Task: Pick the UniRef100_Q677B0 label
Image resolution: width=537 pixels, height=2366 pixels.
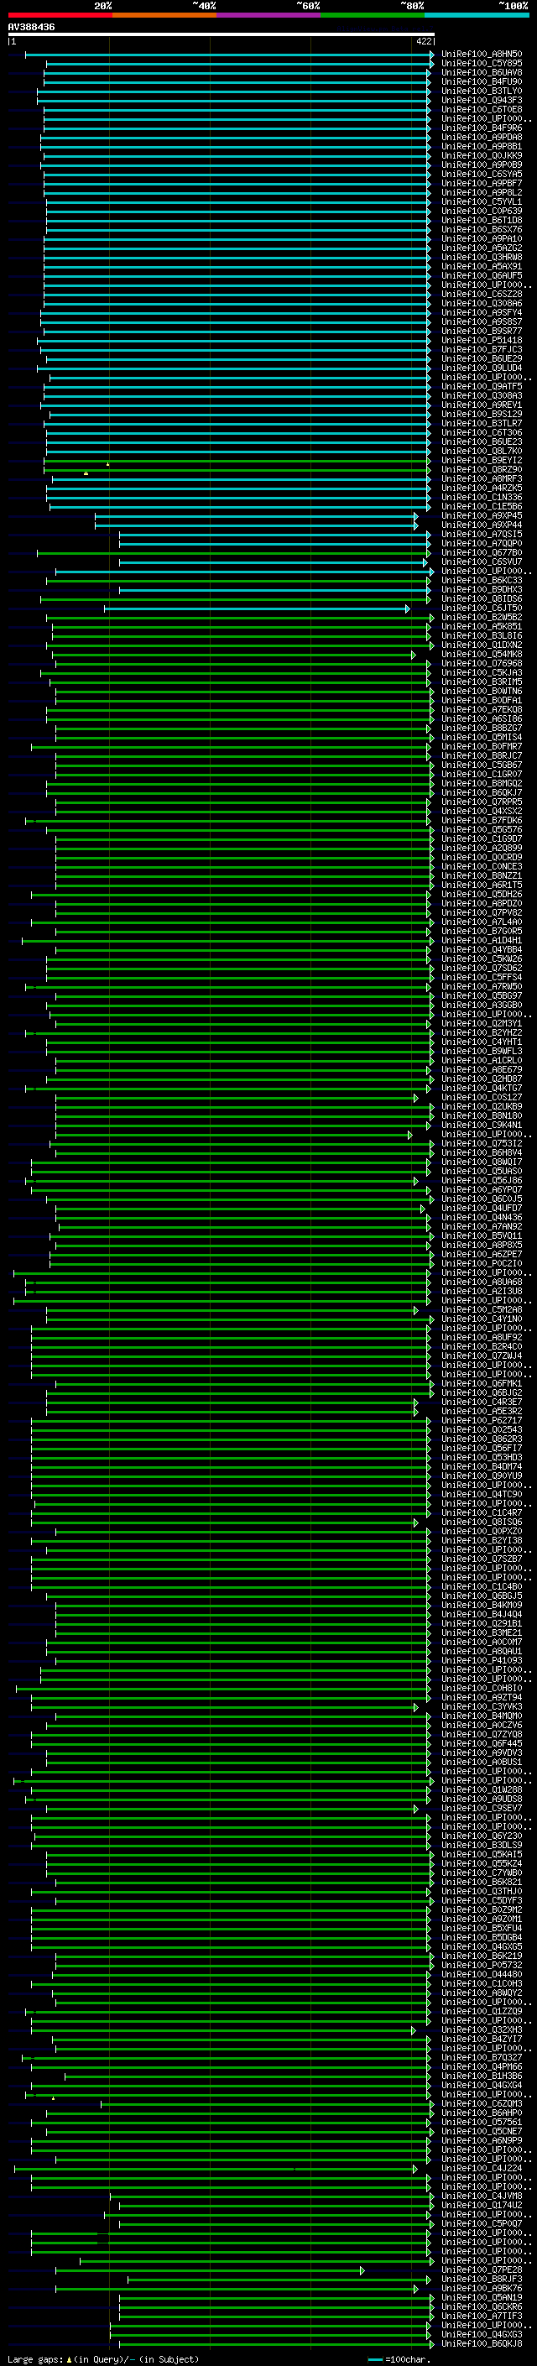Action: click(x=481, y=553)
